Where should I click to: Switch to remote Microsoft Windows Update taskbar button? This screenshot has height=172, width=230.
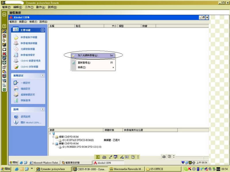tap(45, 163)
